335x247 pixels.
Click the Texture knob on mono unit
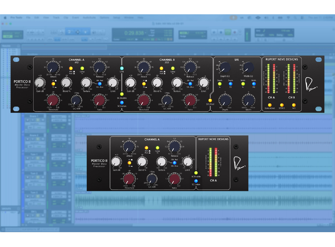(161, 162)
